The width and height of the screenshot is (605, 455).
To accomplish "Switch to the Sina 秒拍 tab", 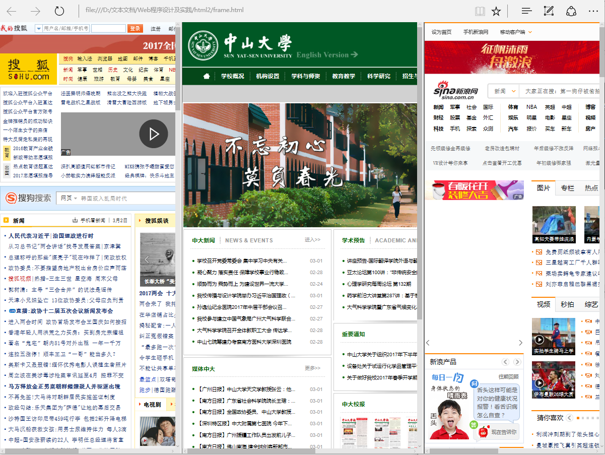I will [567, 304].
